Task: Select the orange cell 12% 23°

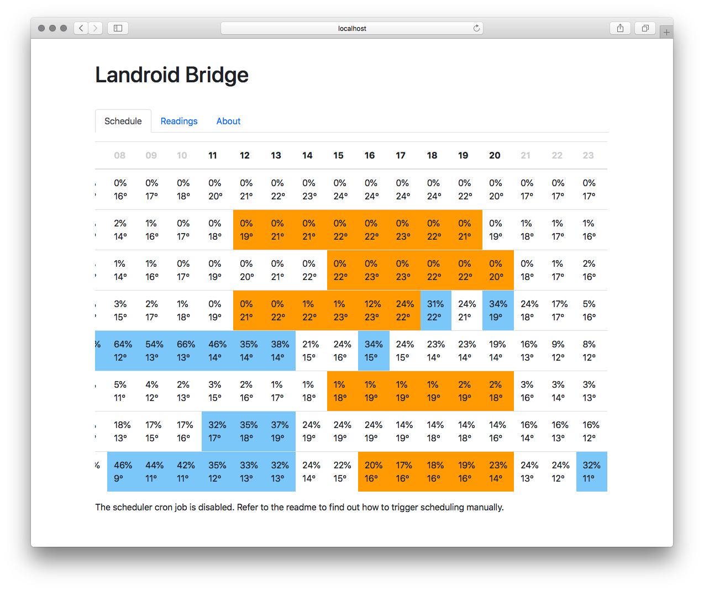Action: pos(374,310)
